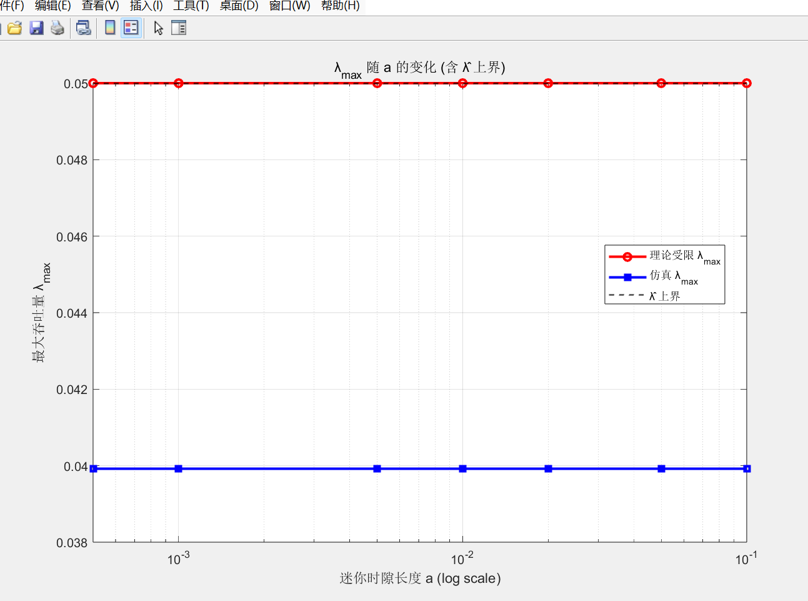808x601 pixels.
Task: Click the blue square marker at 10^-3
Action: pos(179,468)
